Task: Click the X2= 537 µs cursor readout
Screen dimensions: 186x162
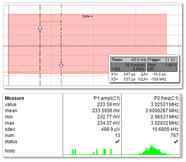Action: (x=123, y=79)
